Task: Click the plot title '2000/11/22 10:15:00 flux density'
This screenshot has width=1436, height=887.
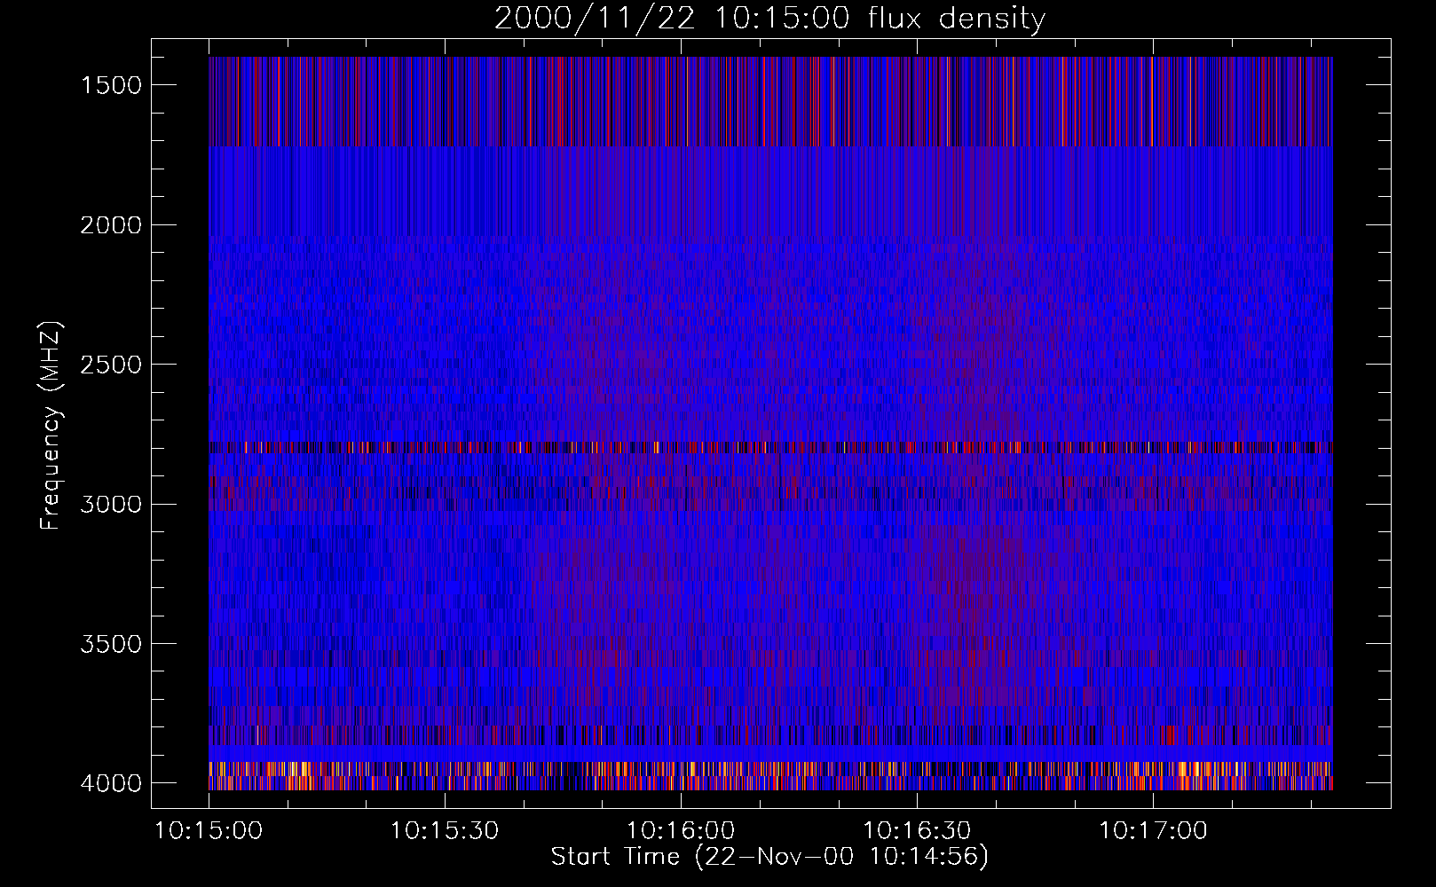Action: coord(769,19)
